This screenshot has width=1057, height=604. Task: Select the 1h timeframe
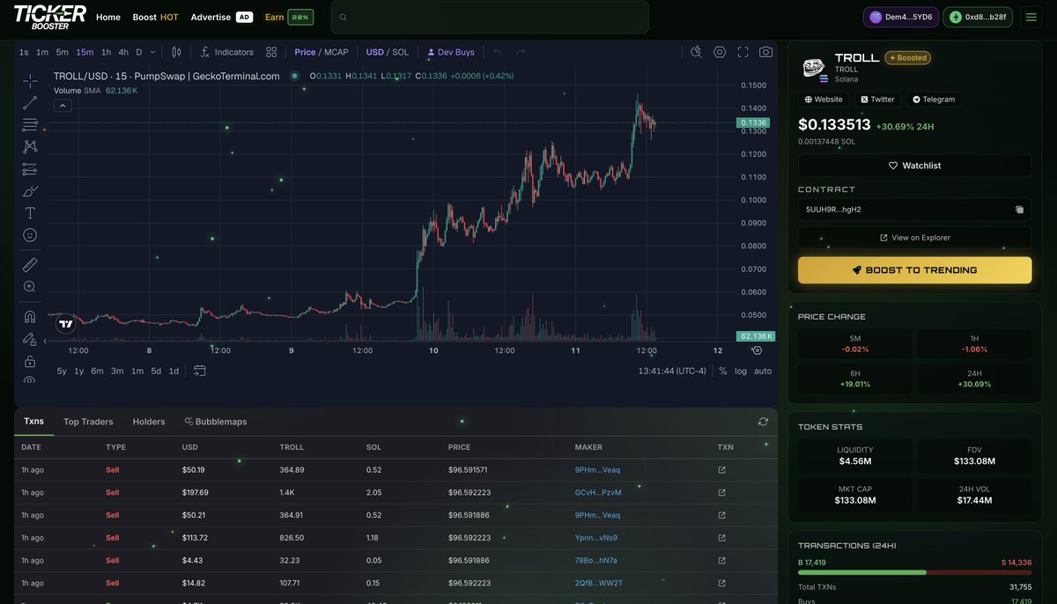(x=106, y=52)
